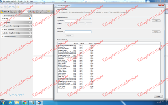Expand the Order Simplant Guide section
The width and height of the screenshot is (168, 105).
30,33
